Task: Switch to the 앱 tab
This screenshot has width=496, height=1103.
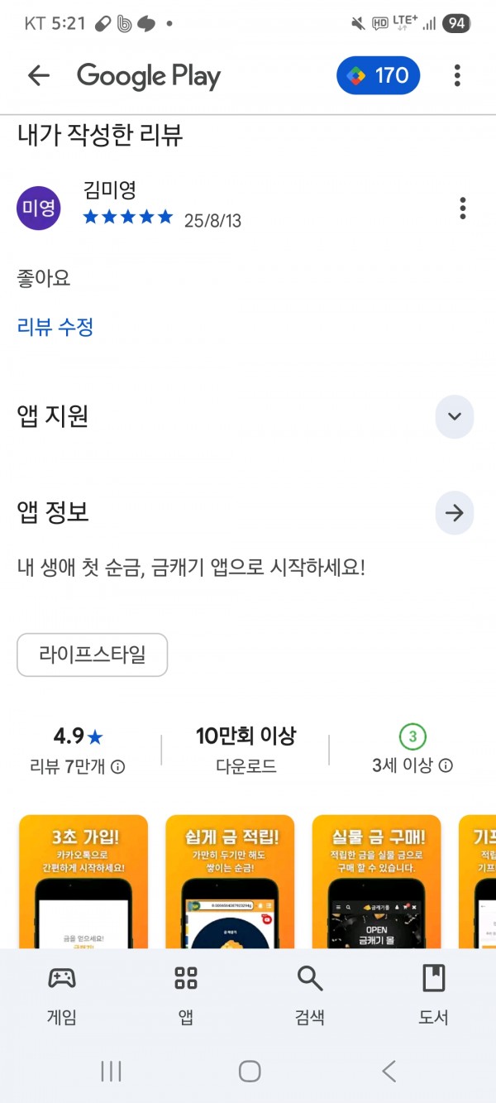Action: (x=186, y=995)
